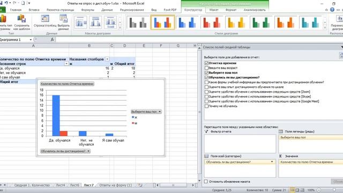Click the Switch Row/Column icon
Image resolution: width=343 pixels, height=193 pixels.
45,19
